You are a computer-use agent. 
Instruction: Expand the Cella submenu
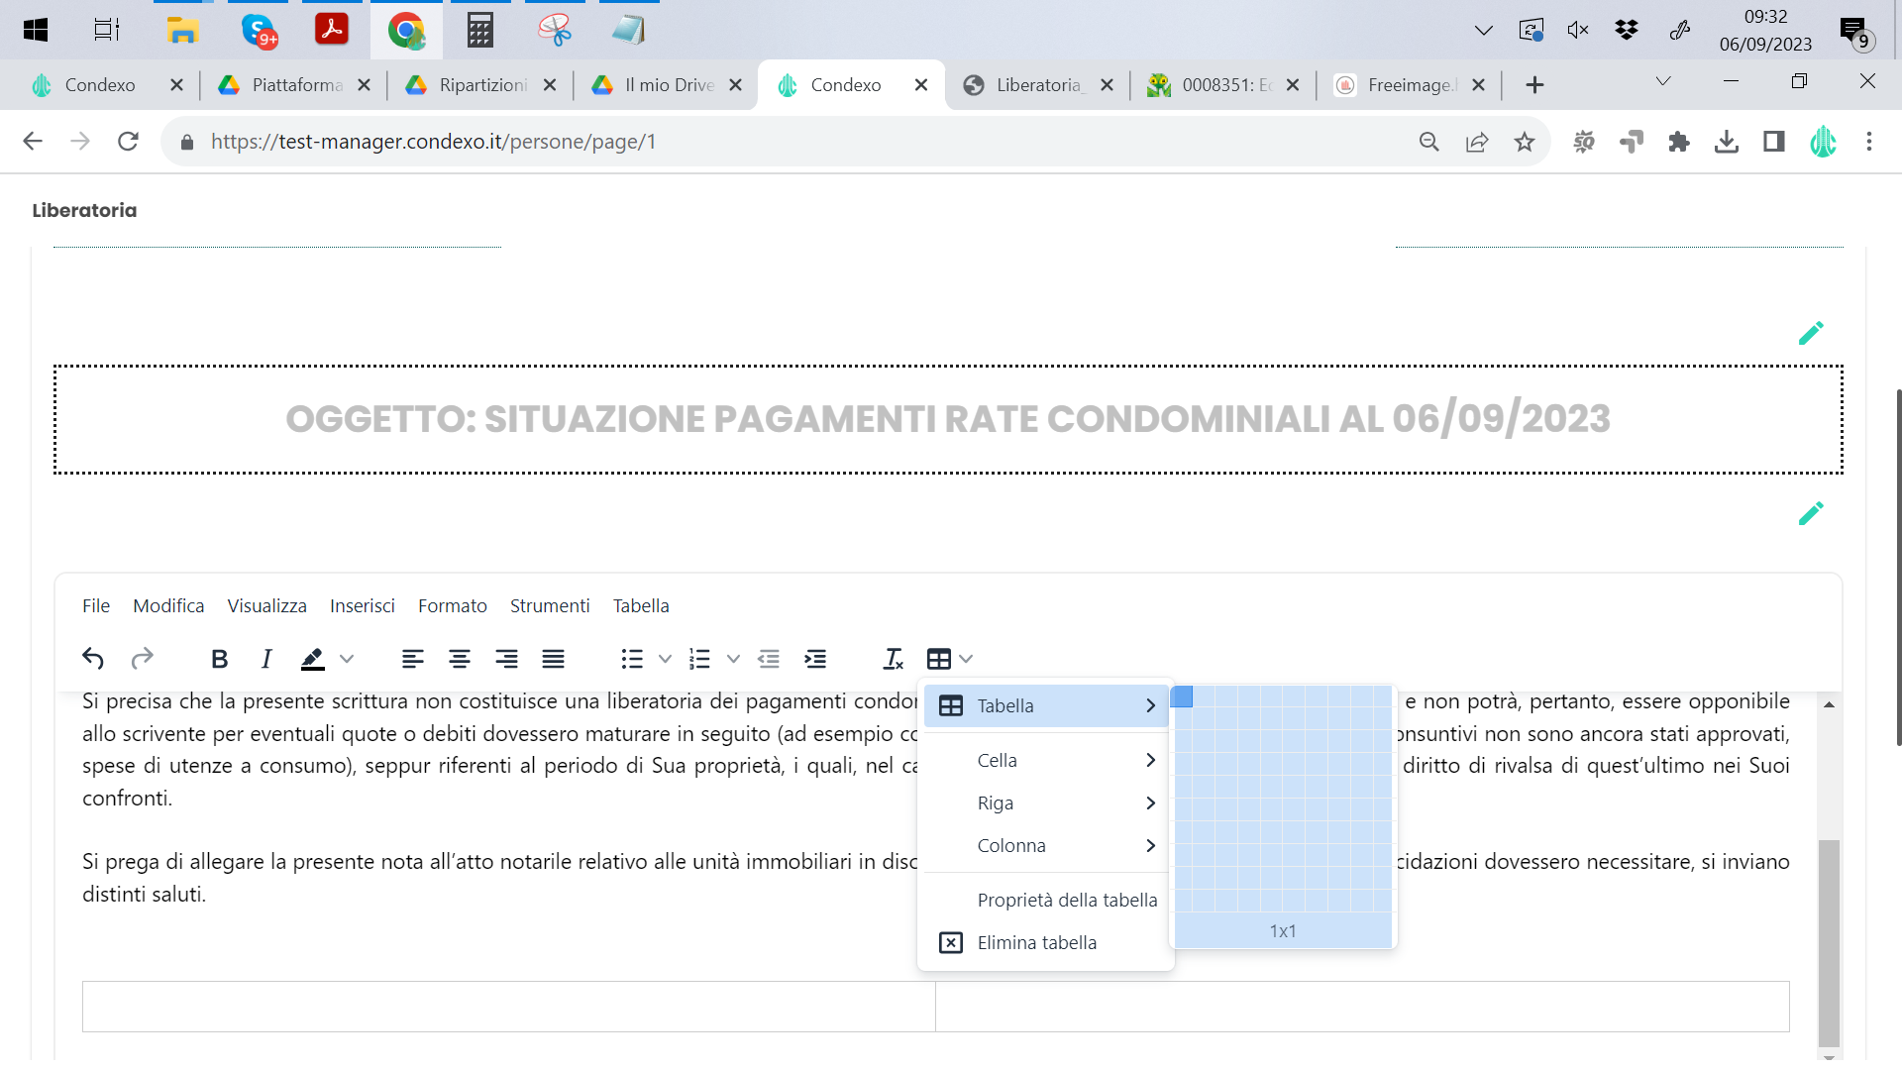pyautogui.click(x=1046, y=760)
